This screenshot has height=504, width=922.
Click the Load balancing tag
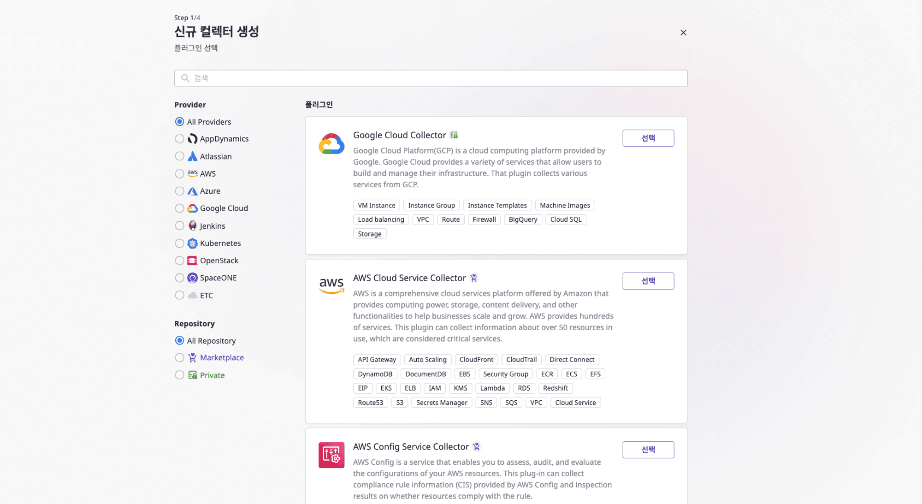pos(381,219)
